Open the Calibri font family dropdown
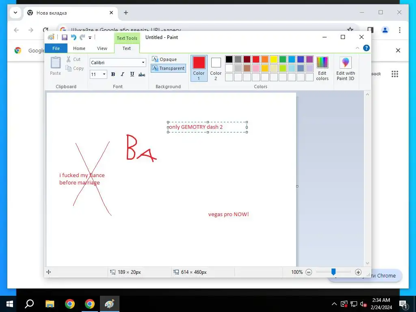This screenshot has height=312, width=416. coord(143,63)
